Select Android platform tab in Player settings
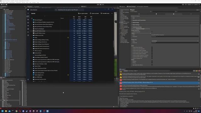This screenshot has width=201, height=113. (x=174, y=14)
